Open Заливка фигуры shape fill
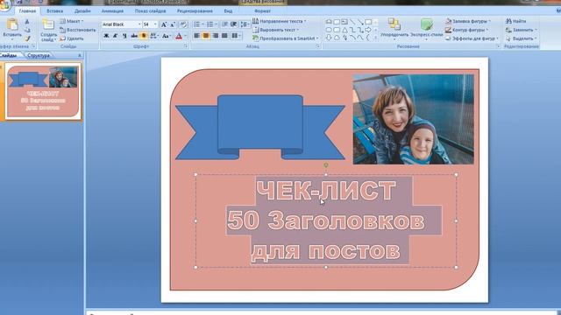 (x=468, y=21)
